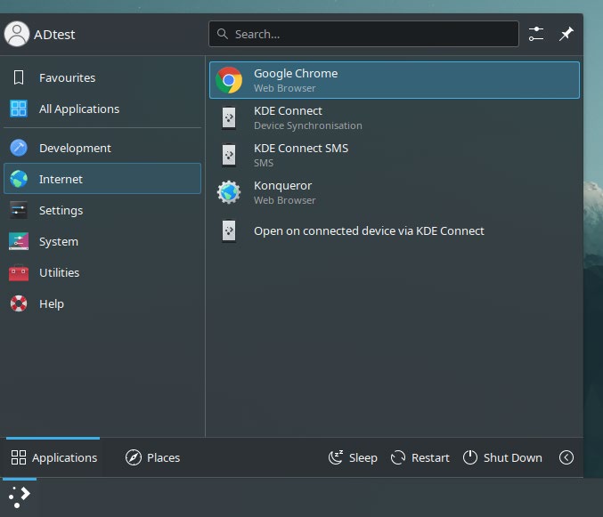Select Open on connected device via KDE Connect
The height and width of the screenshot is (517, 603).
coord(395,230)
